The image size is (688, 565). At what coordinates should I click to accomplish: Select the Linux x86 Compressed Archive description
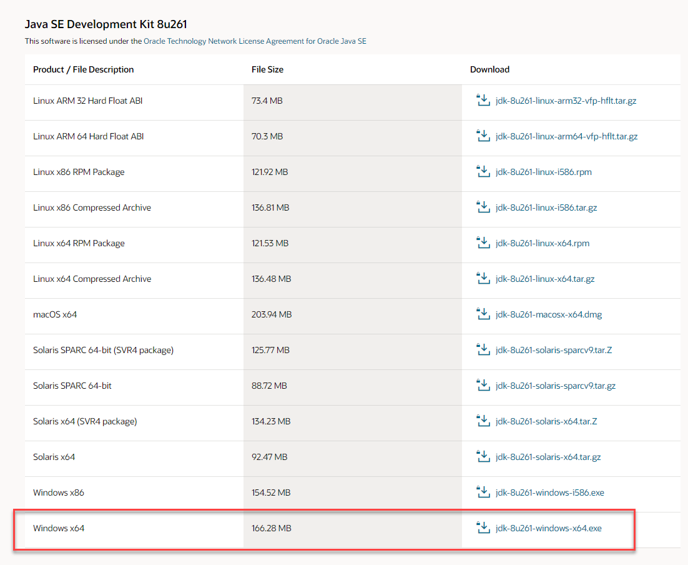click(92, 207)
